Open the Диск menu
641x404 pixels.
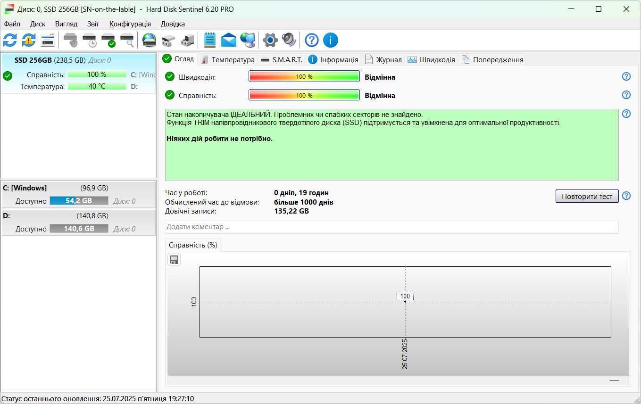(x=38, y=24)
